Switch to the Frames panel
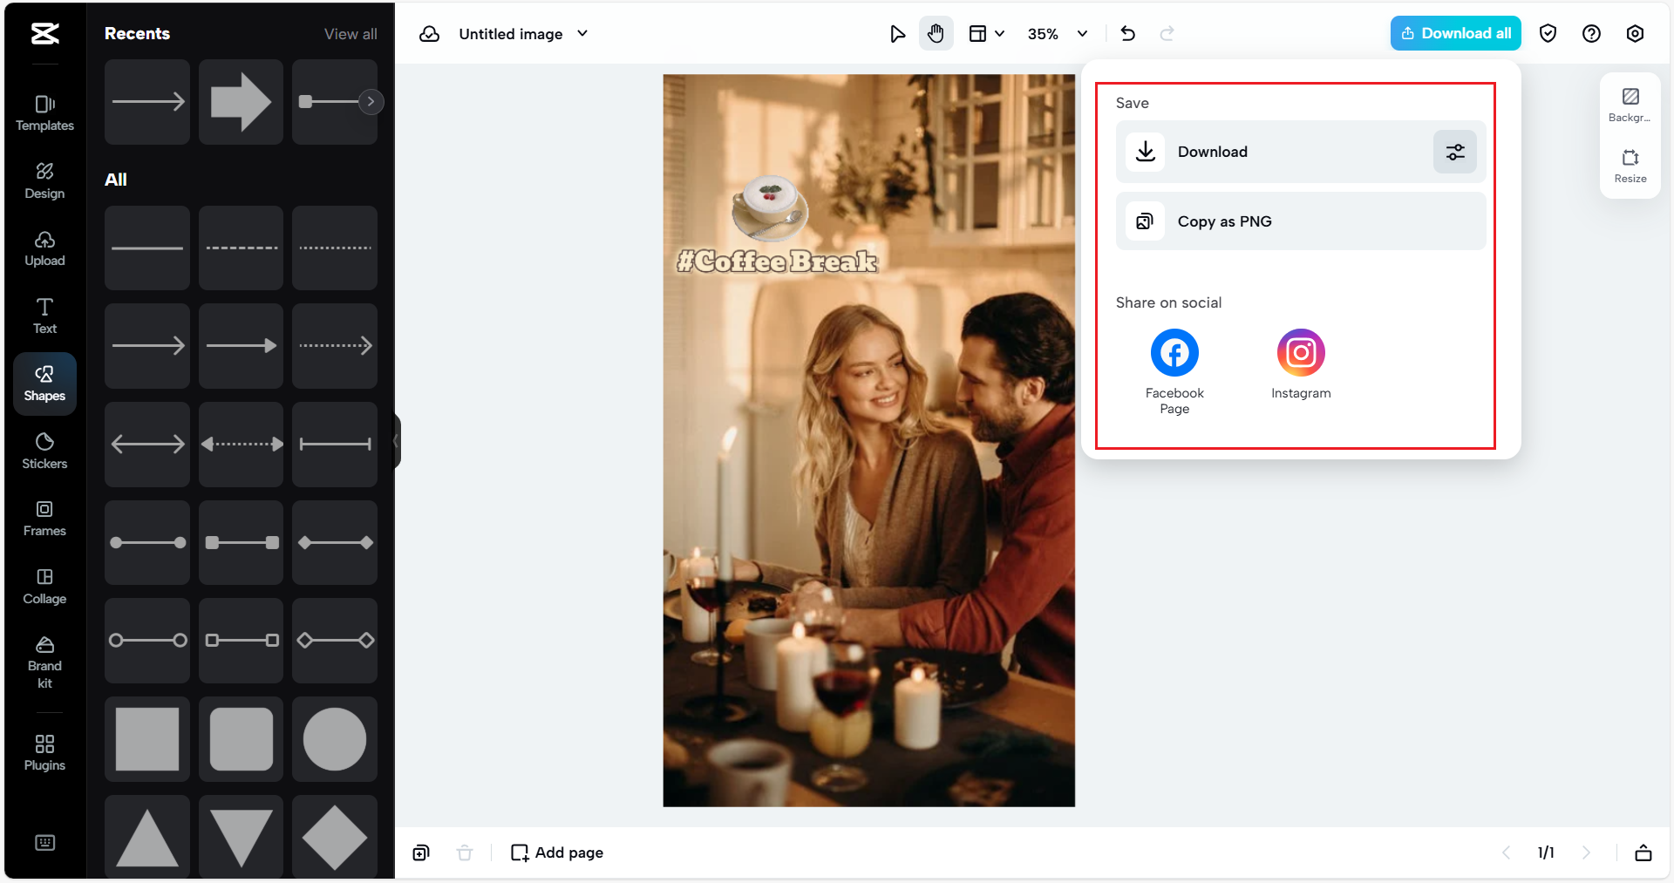Viewport: 1674px width, 883px height. point(44,518)
